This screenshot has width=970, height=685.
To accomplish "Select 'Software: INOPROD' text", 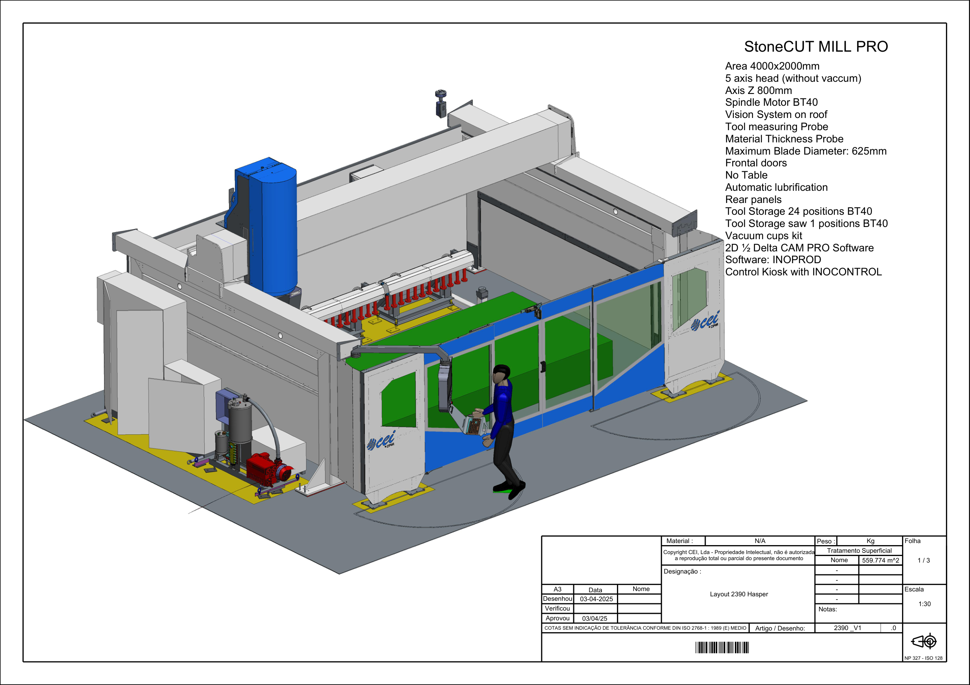I will (x=773, y=260).
